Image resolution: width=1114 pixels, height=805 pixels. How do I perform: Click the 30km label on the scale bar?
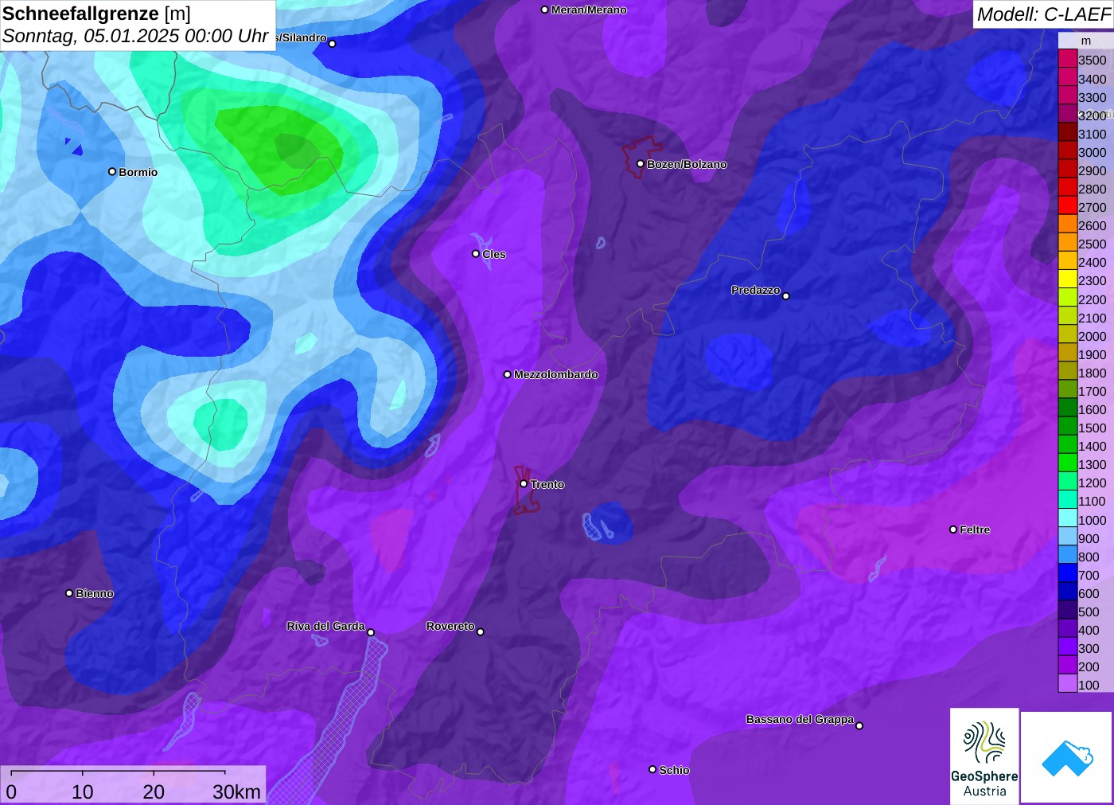point(236,792)
